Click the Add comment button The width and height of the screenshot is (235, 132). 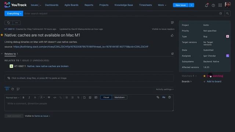coord(14,116)
